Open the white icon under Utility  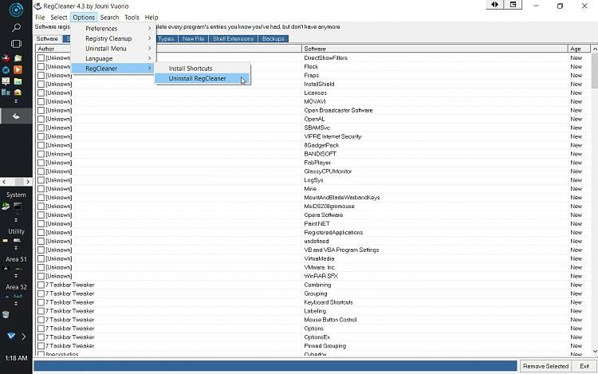(18, 241)
